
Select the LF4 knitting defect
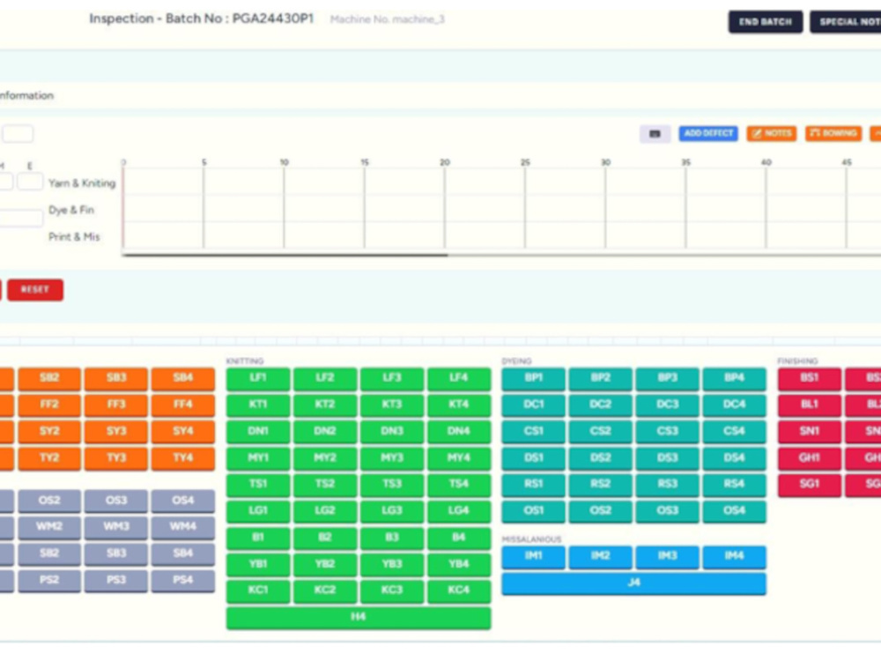click(x=459, y=378)
